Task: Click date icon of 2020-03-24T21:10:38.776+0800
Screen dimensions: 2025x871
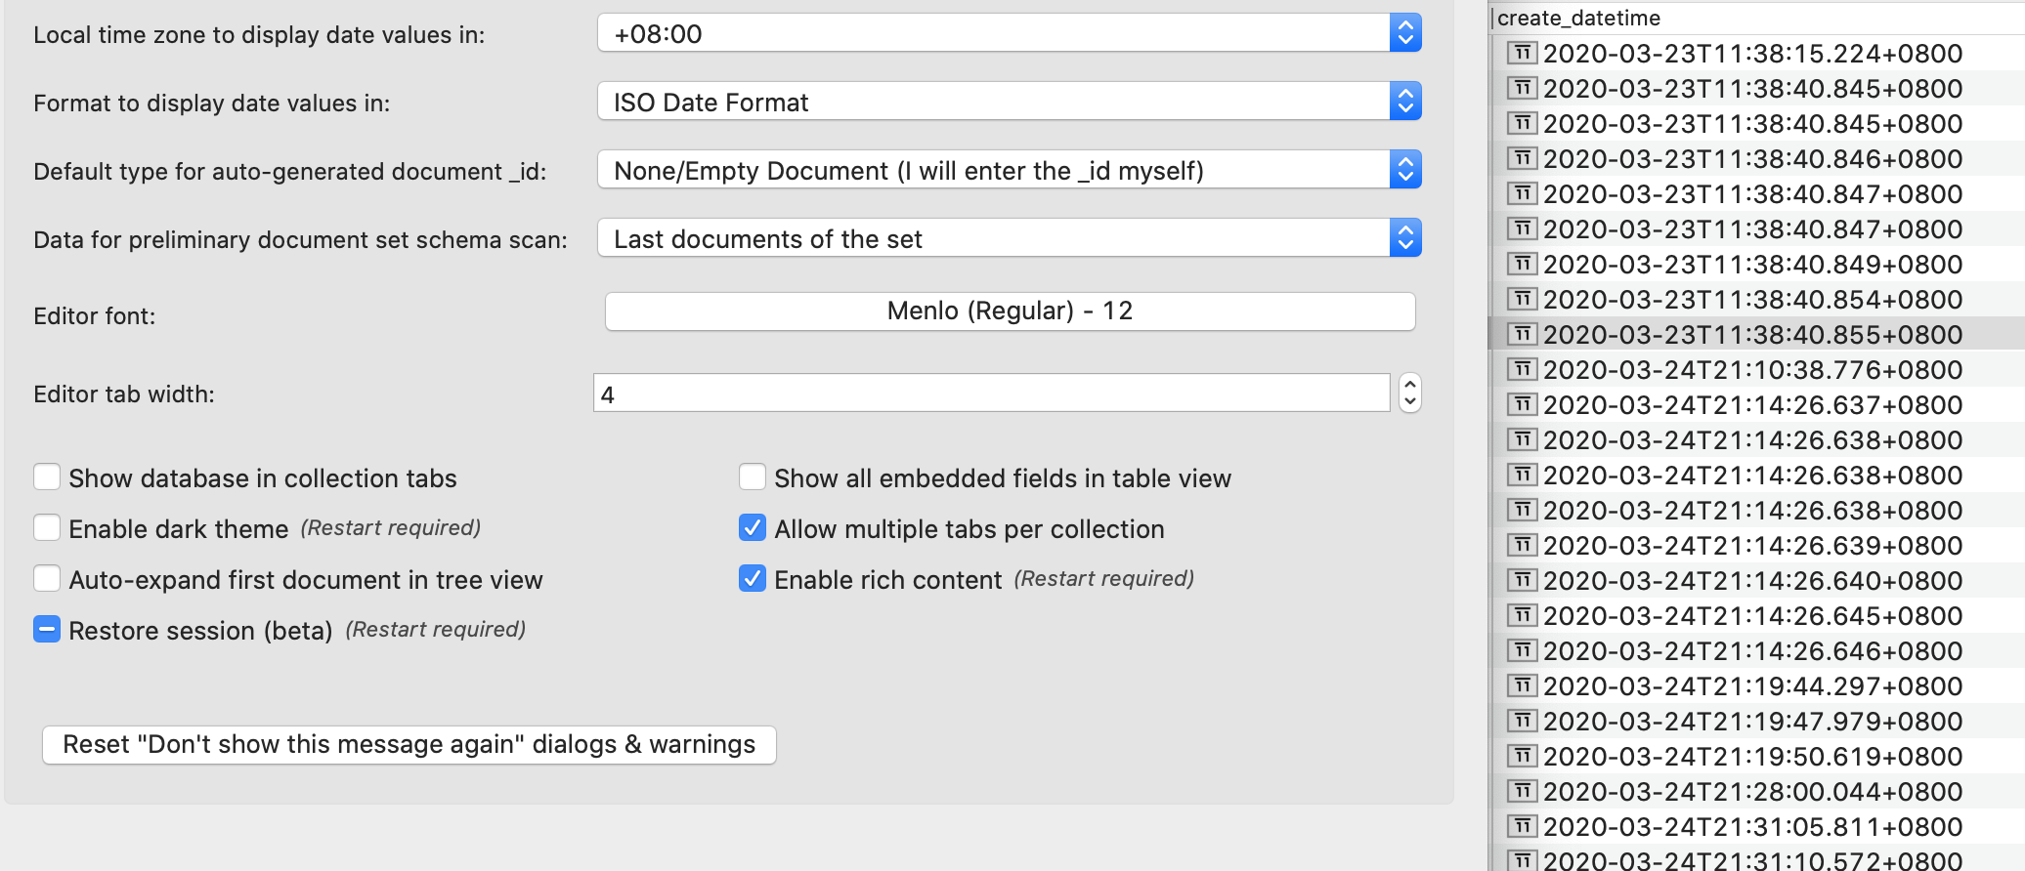Action: pyautogui.click(x=1523, y=369)
